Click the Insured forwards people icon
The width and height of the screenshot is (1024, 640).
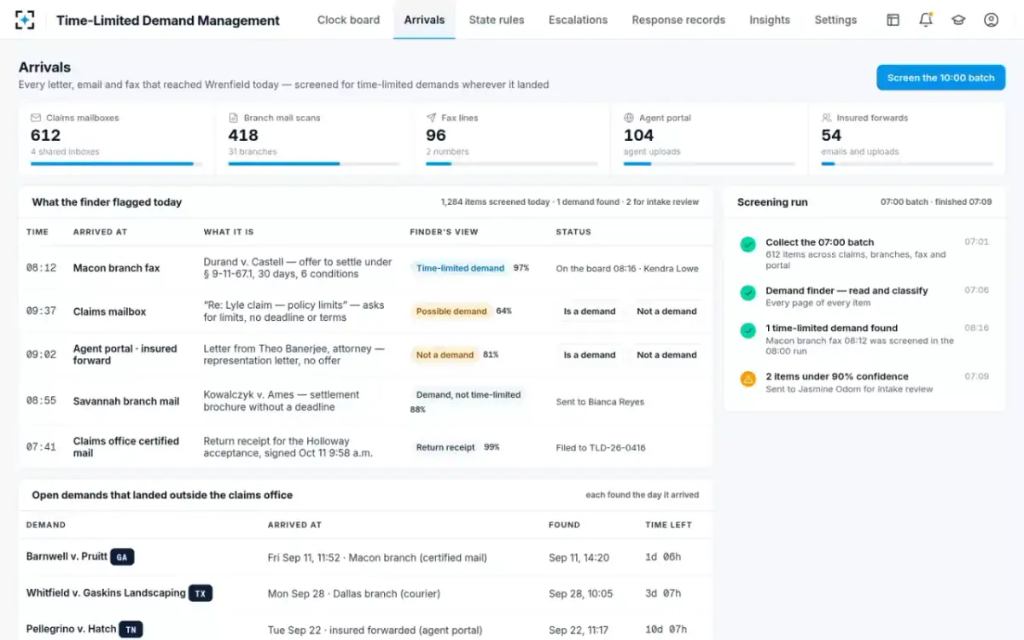[x=826, y=118]
